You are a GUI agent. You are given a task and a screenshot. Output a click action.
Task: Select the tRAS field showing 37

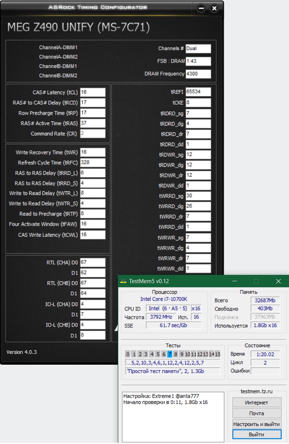pos(93,123)
